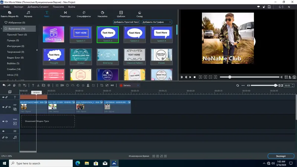Open the speed gauge icon
Viewport: 297px width, 167px height.
click(x=72, y=85)
